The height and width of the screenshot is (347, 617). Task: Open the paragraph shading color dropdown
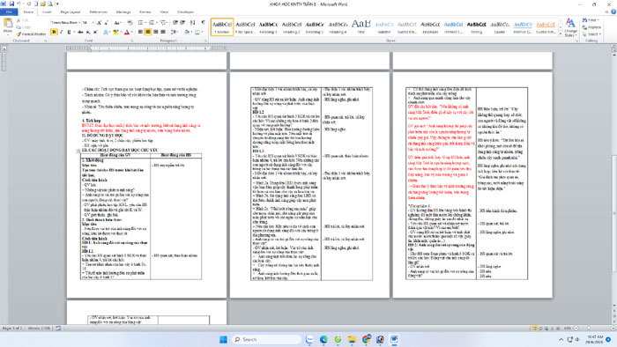(191, 32)
